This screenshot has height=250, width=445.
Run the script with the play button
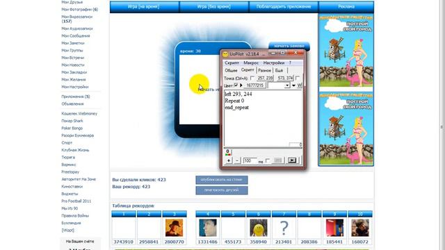coord(292,160)
